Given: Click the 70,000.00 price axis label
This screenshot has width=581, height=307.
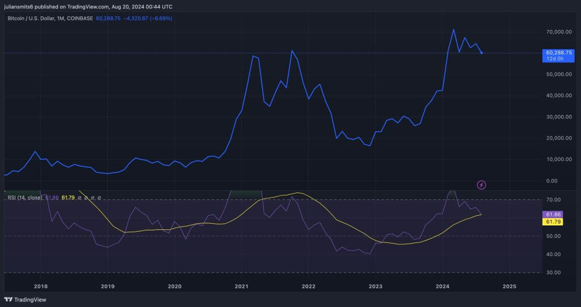Looking at the screenshot, I should point(559,32).
